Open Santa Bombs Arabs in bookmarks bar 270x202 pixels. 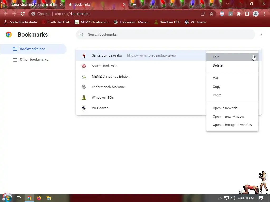21,22
